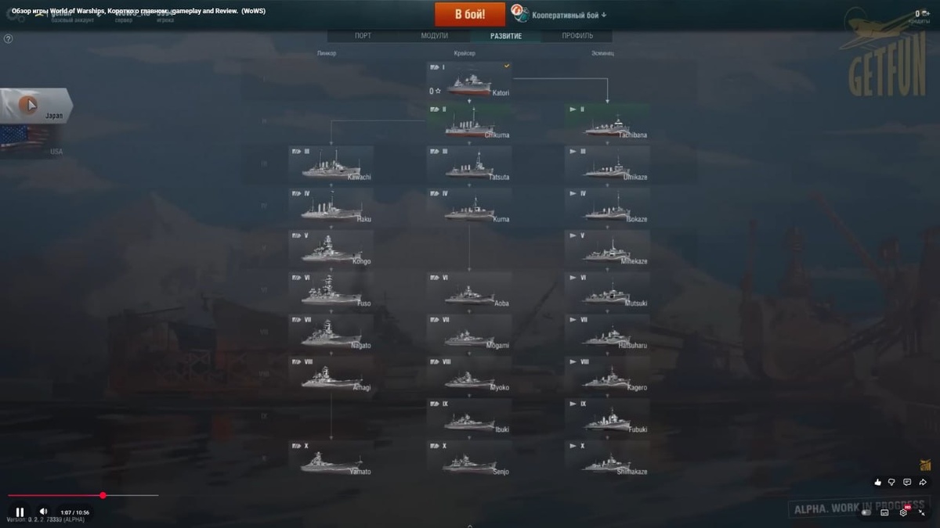Switch to the МОДУЛИ tab
The width and height of the screenshot is (940, 528).
(434, 36)
